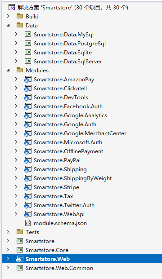Click the Smartstore.ShippingByWeight web project icon

(x=28, y=178)
